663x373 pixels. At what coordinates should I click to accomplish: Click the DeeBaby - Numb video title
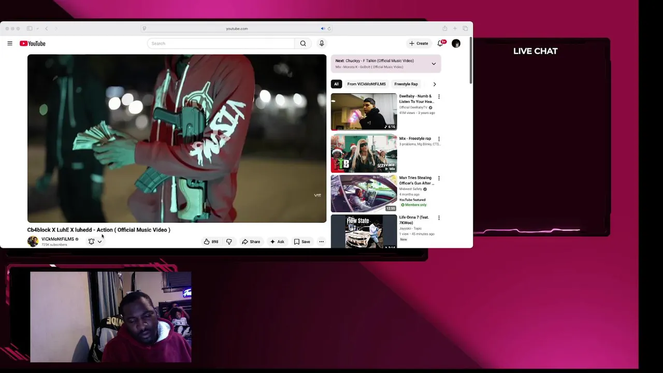tap(416, 99)
